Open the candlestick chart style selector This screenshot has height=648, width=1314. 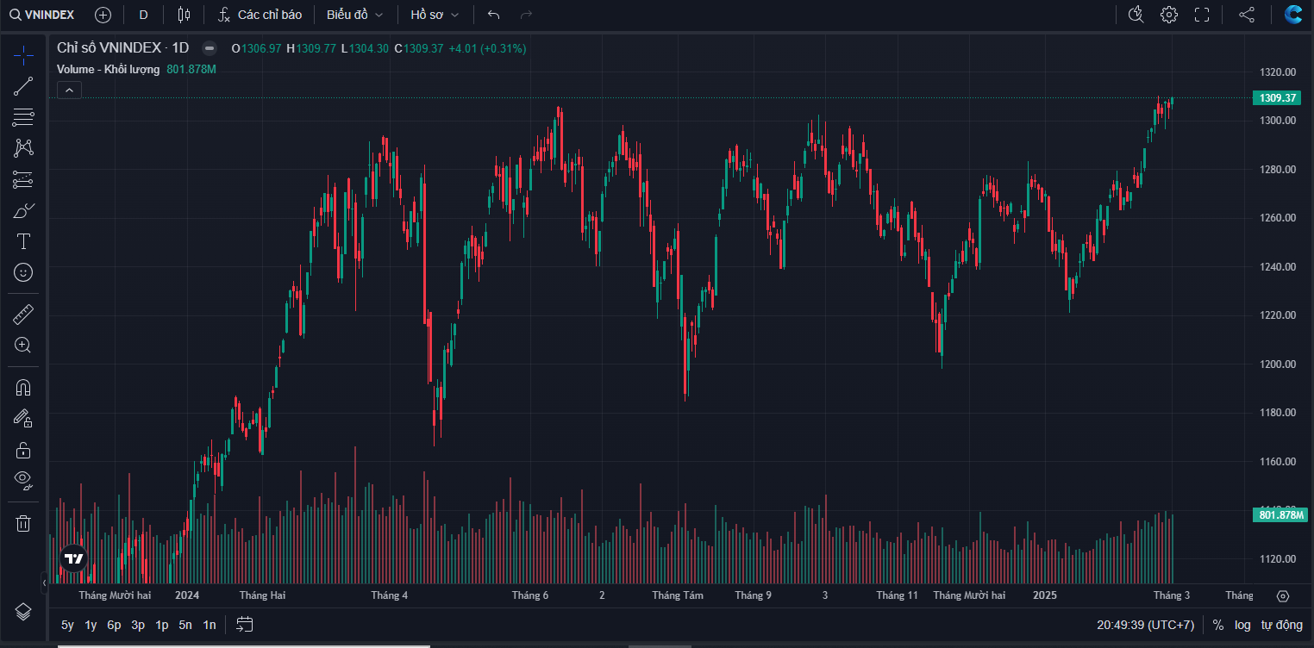tap(183, 15)
